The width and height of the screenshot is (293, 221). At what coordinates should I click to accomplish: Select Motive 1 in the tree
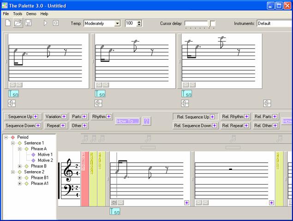pos(45,154)
